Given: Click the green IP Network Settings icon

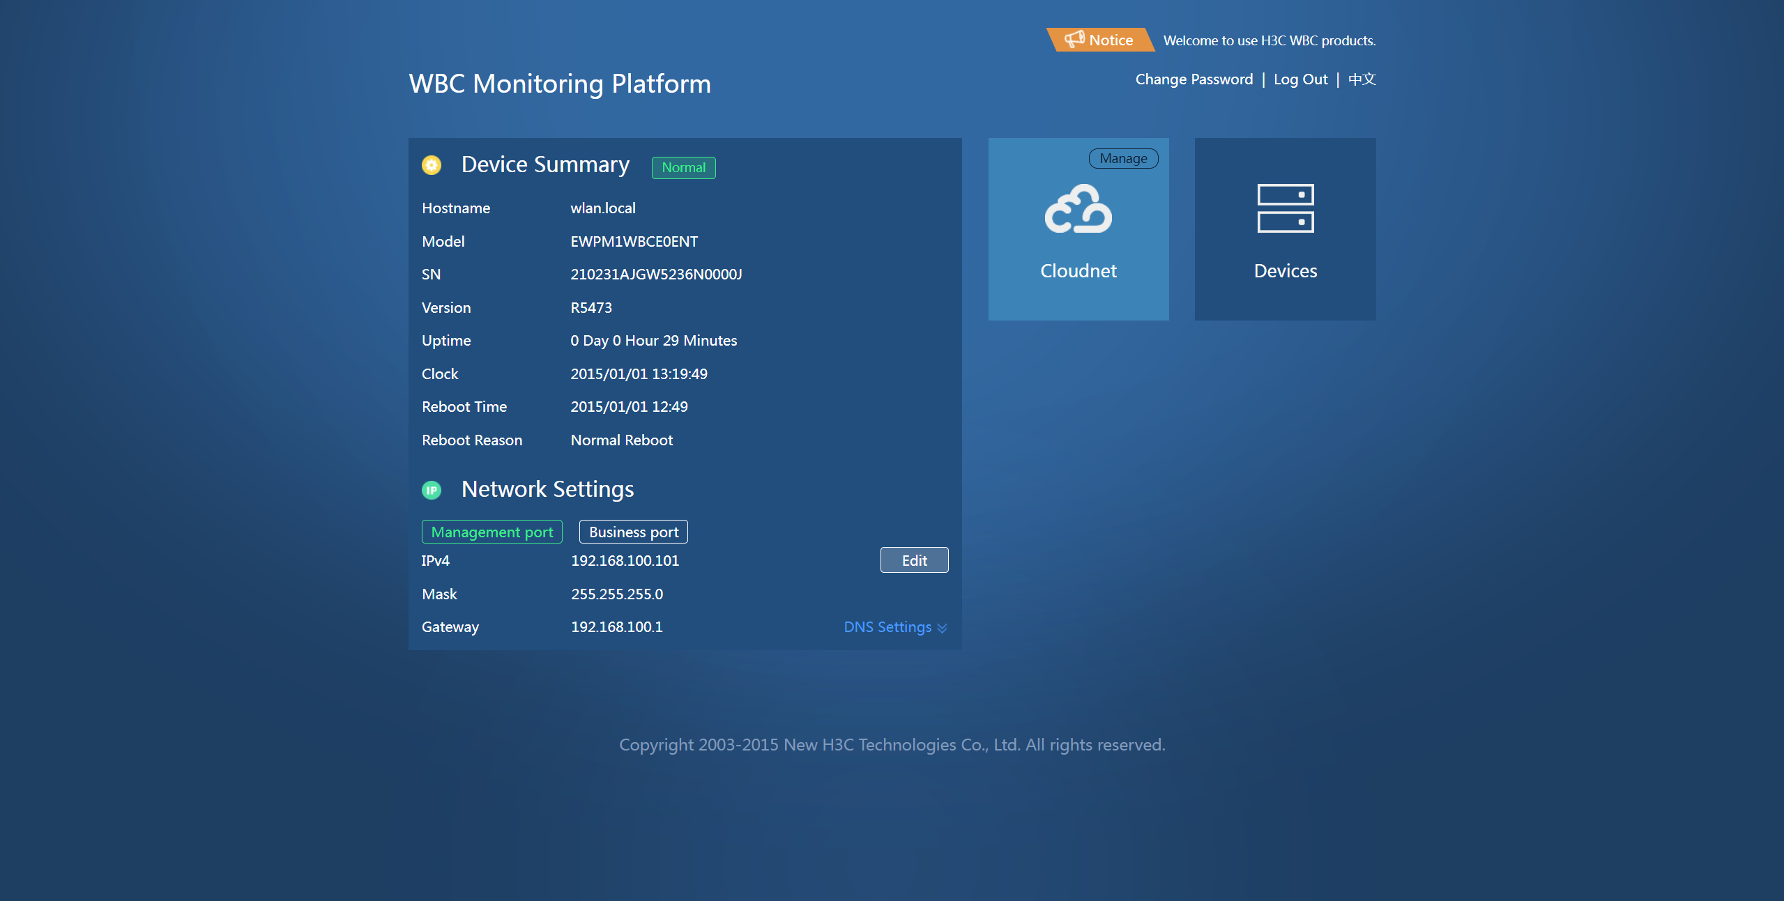Looking at the screenshot, I should click(432, 490).
